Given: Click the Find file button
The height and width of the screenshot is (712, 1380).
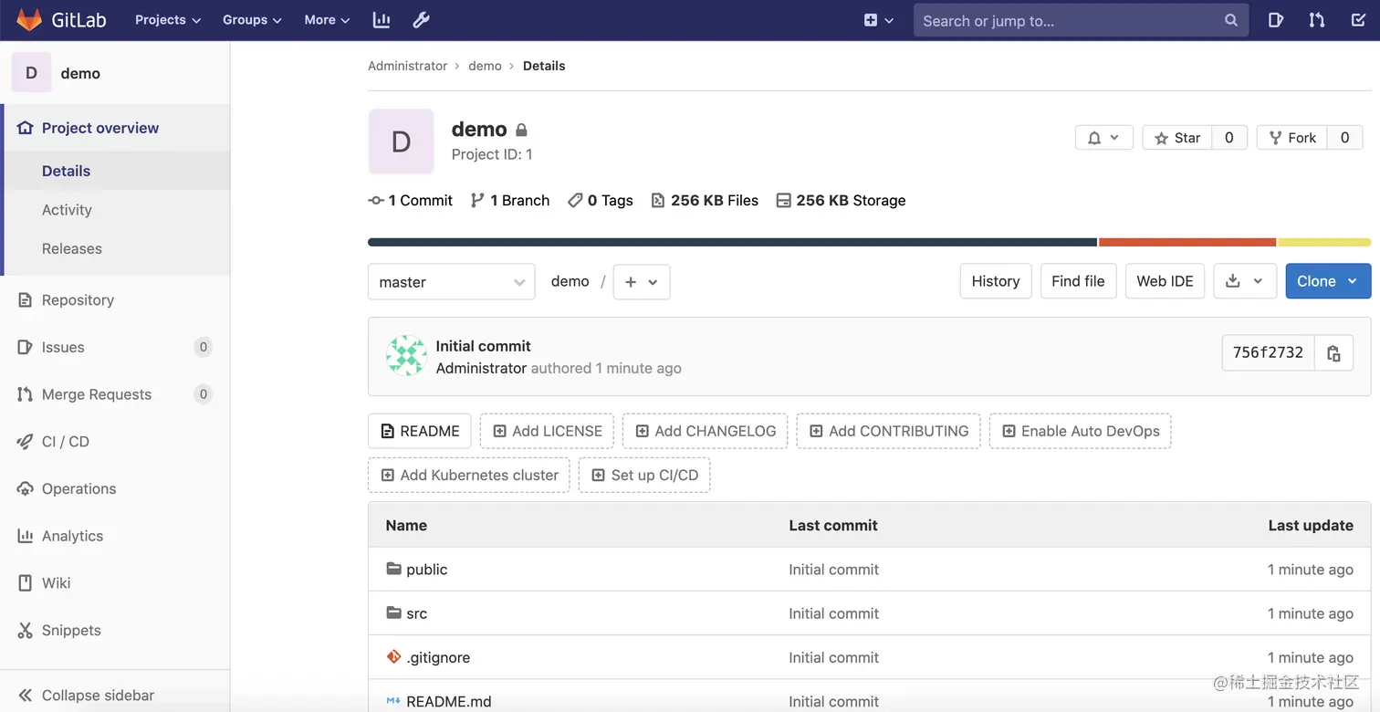Looking at the screenshot, I should coord(1078,281).
